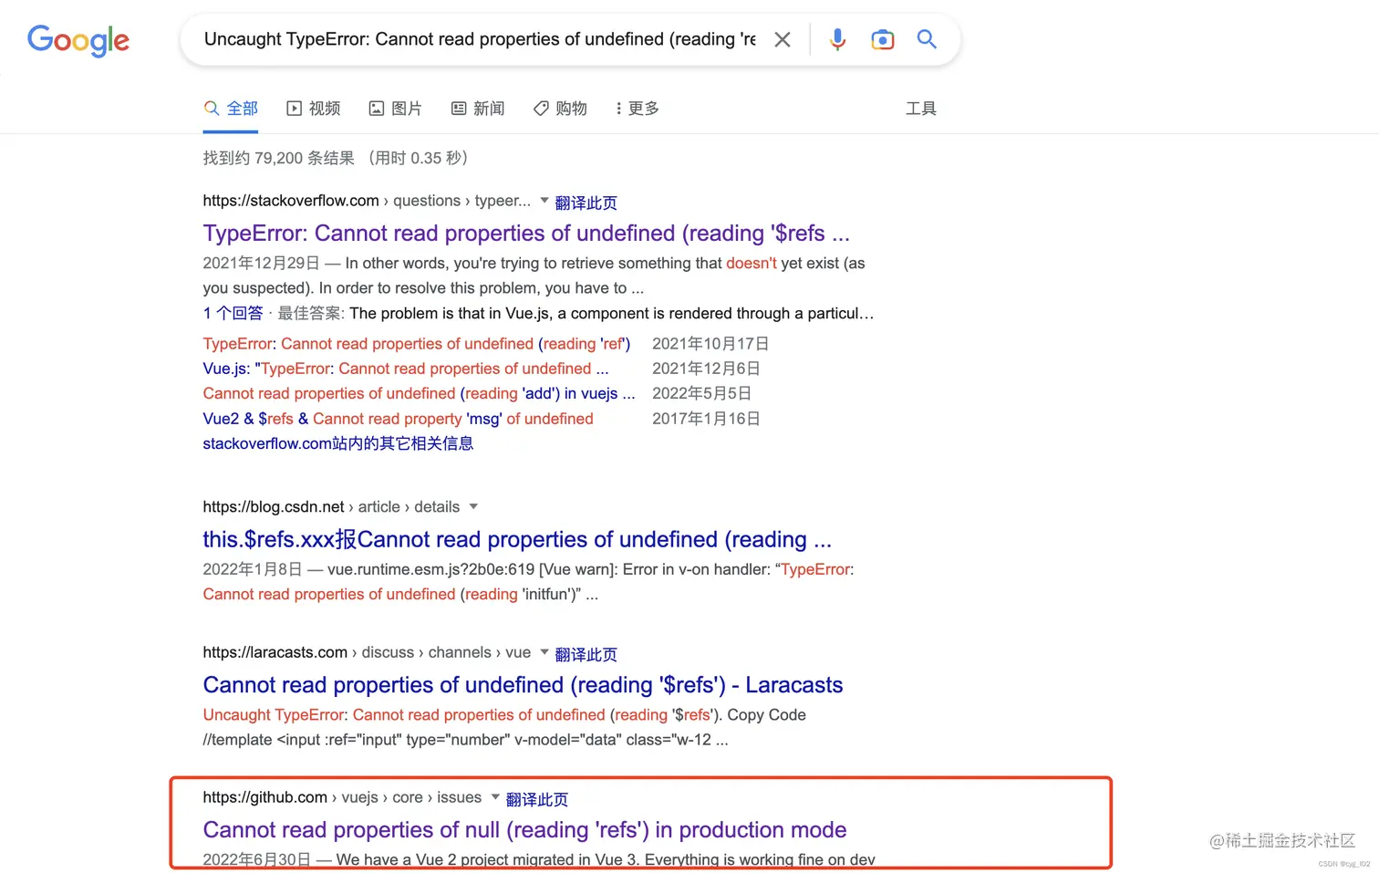Switch to the 购物 tab
The width and height of the screenshot is (1379, 873).
[560, 109]
